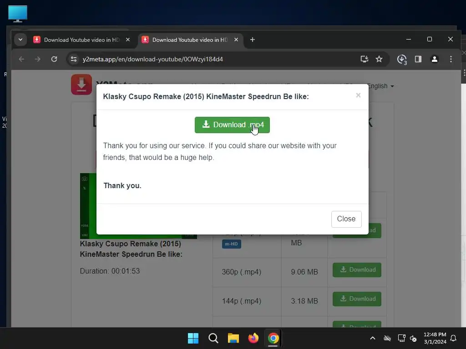Click Download button for 144p mp4
Screen dimensions: 466x349
[x=357, y=299]
